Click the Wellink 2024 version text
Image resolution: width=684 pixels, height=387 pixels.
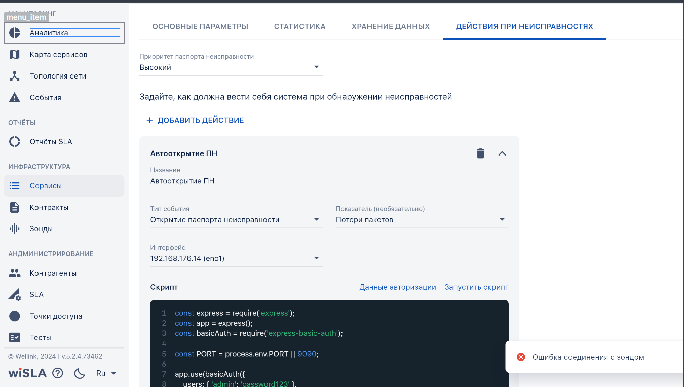tap(55, 357)
